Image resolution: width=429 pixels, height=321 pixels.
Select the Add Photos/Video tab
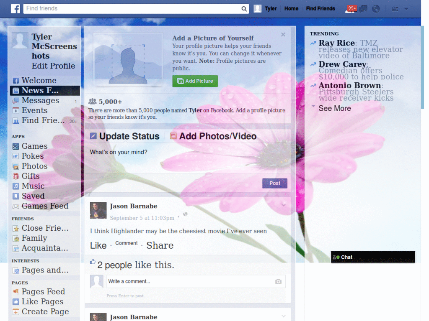[x=213, y=136]
